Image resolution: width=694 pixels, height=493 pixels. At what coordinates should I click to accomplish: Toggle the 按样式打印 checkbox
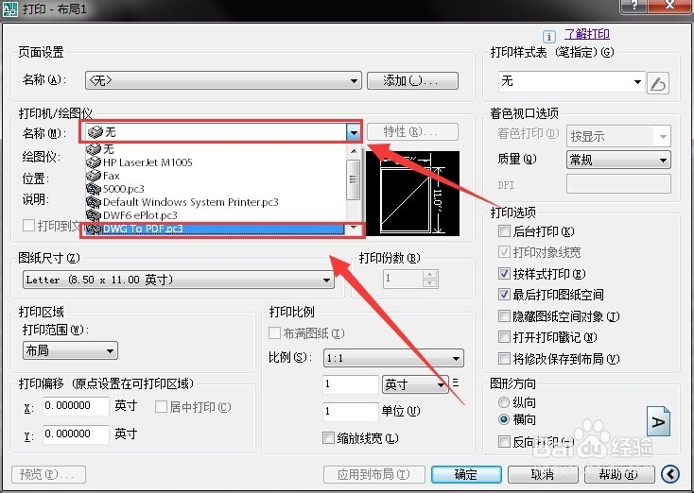click(504, 273)
